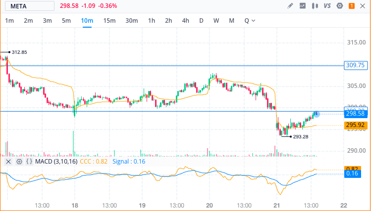Click the Signal : 0.16 value label
Image resolution: width=371 pixels, height=211 pixels.
(x=129, y=162)
